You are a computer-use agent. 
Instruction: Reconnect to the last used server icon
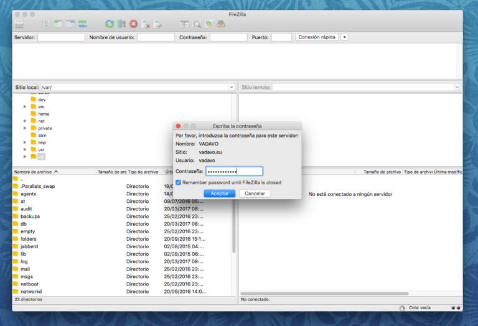(x=158, y=24)
